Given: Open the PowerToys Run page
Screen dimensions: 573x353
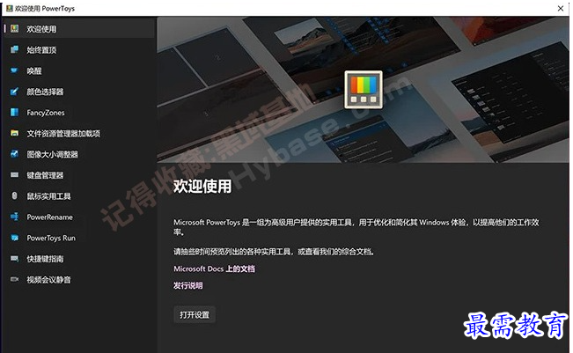Looking at the screenshot, I should pos(80,238).
